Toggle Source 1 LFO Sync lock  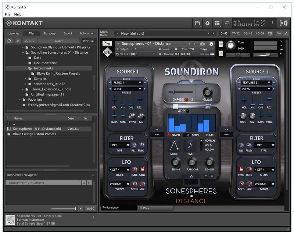pyautogui.click(x=142, y=170)
